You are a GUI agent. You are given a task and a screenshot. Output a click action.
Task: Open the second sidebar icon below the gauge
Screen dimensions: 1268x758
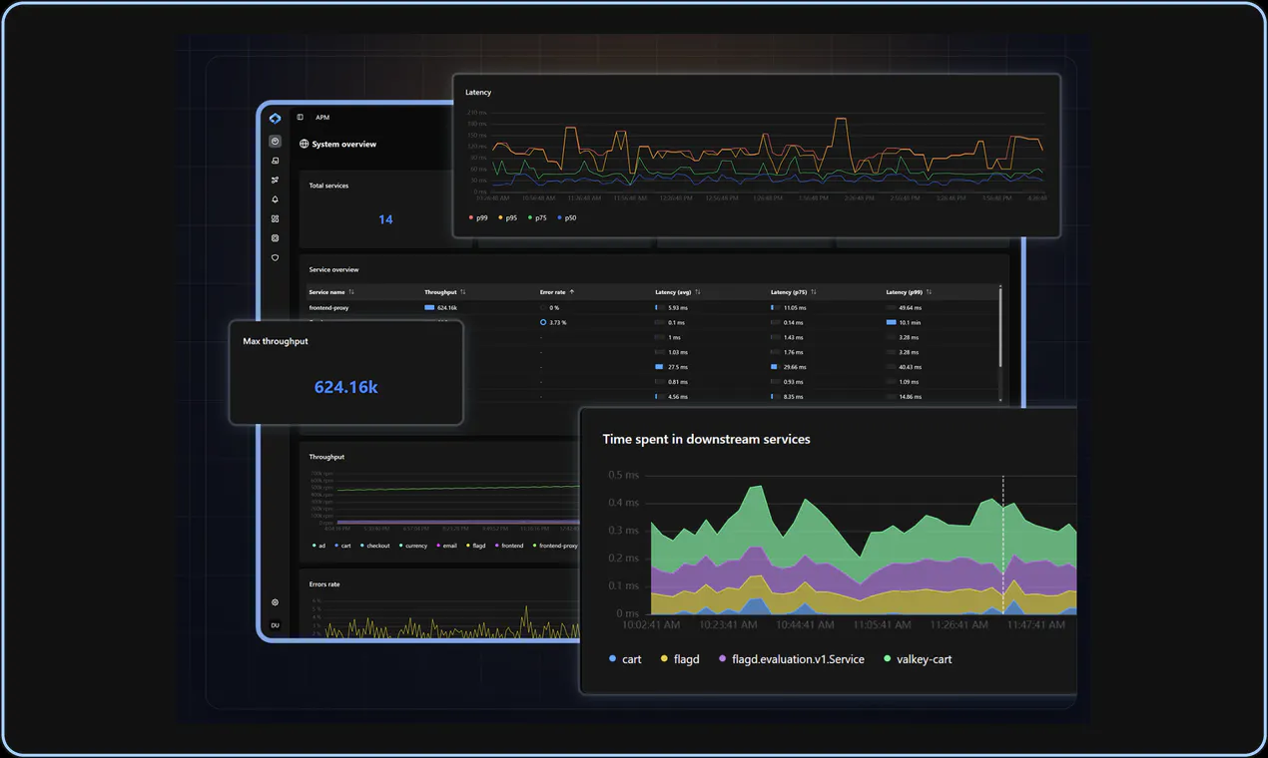tap(276, 161)
